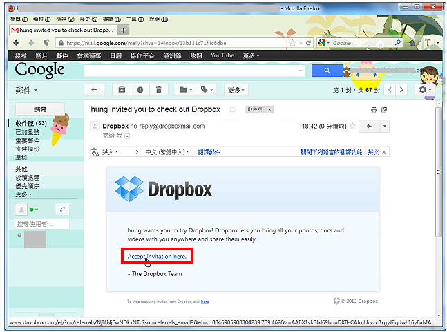This screenshot has height=332, width=447.
Task: Show recipient details dropdown next to 寄給 我
Action: click(127, 136)
